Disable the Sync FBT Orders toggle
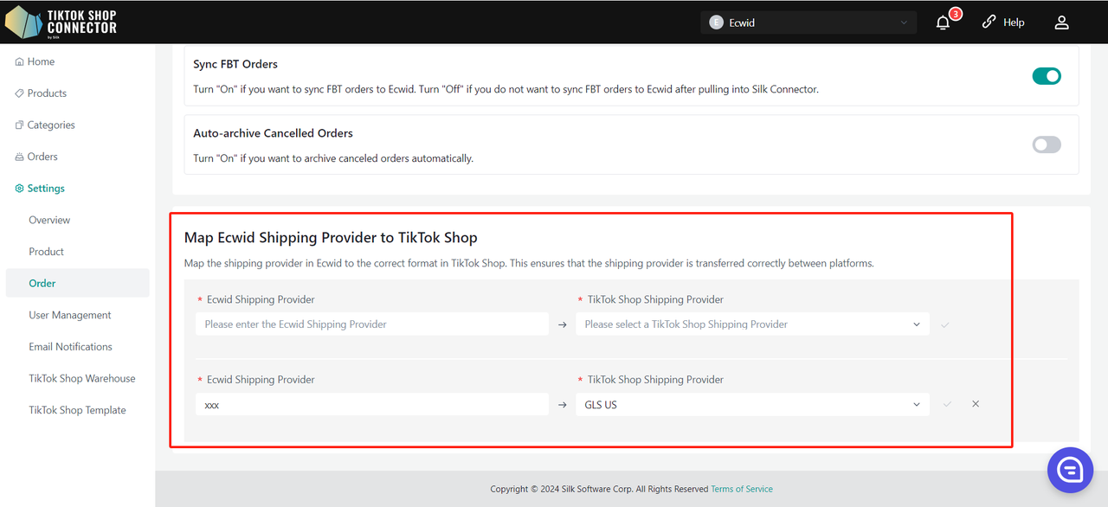Image resolution: width=1108 pixels, height=507 pixels. (x=1047, y=76)
